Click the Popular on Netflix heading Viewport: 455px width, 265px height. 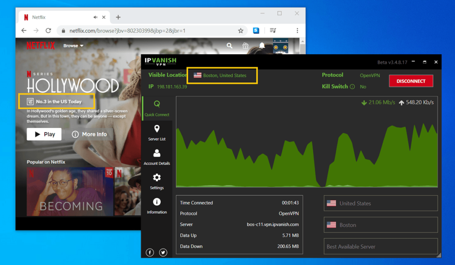pyautogui.click(x=46, y=162)
